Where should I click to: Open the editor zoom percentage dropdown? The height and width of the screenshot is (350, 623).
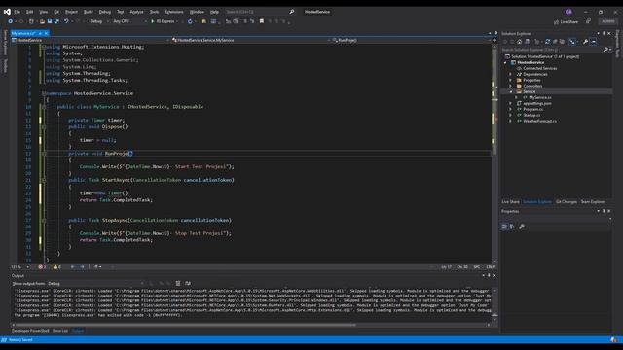(x=20, y=267)
